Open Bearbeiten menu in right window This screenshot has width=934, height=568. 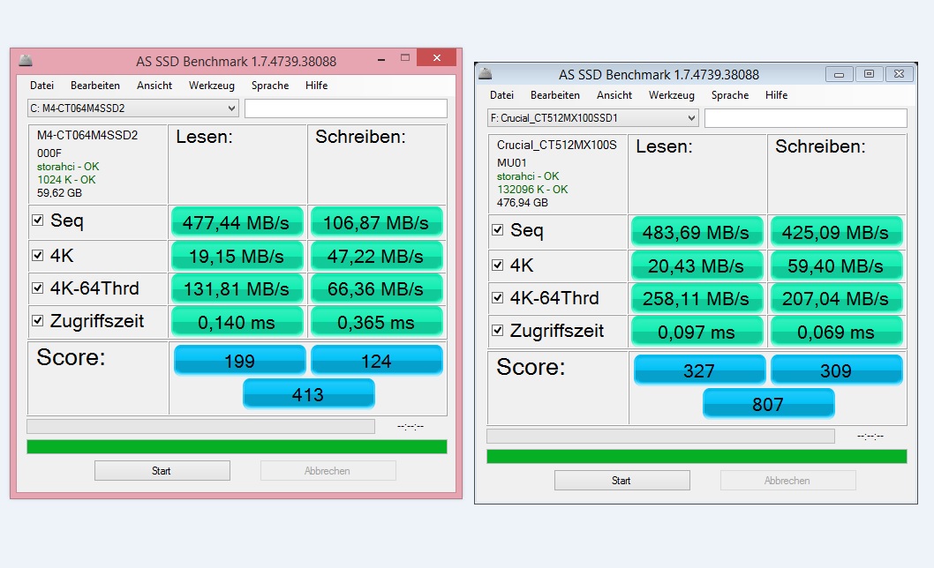(555, 94)
